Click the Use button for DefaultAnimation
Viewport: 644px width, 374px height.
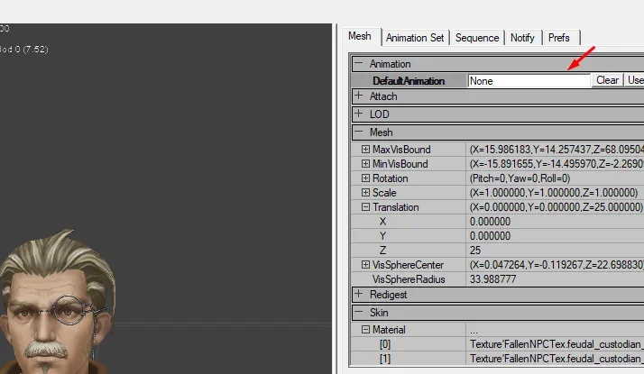[635, 80]
